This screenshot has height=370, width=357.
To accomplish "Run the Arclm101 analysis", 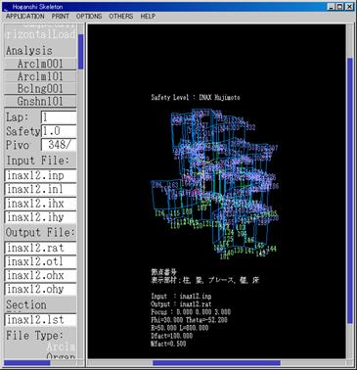I will click(x=40, y=76).
